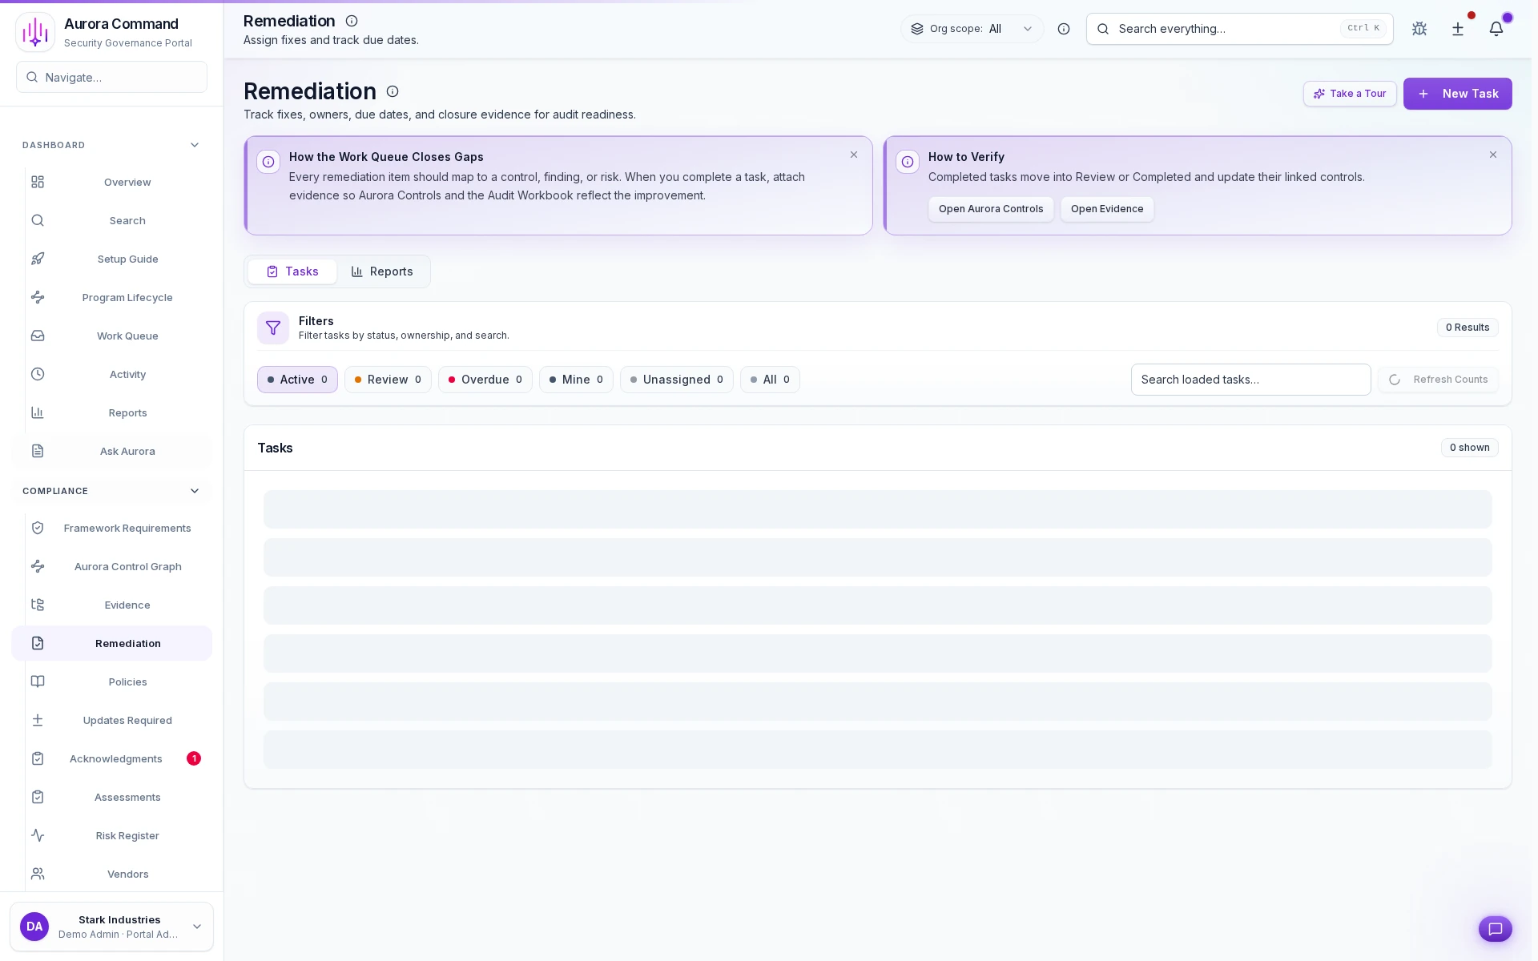The width and height of the screenshot is (1538, 961).
Task: Click the Search loaded tasks field
Action: click(x=1250, y=380)
